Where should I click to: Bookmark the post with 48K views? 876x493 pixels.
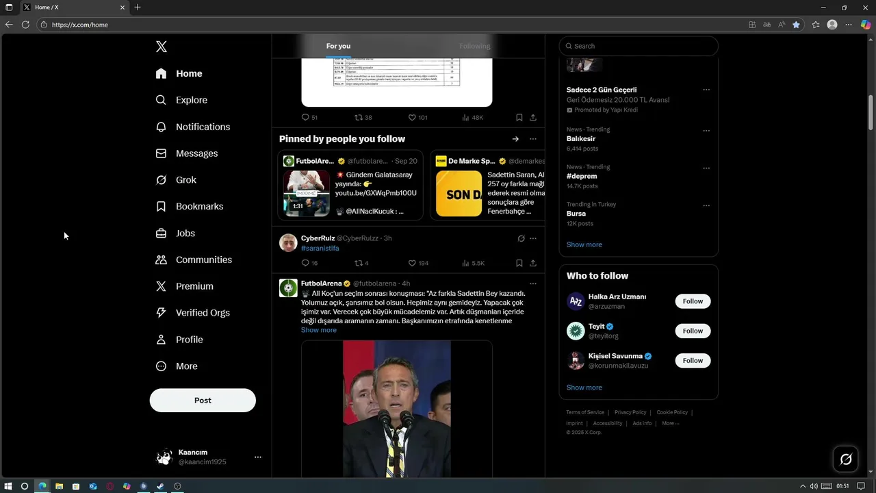tap(519, 118)
